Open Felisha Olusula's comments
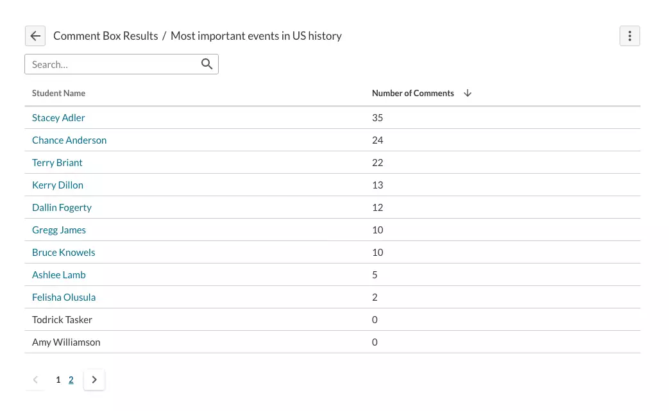This screenshot has height=411, width=669. click(x=64, y=297)
